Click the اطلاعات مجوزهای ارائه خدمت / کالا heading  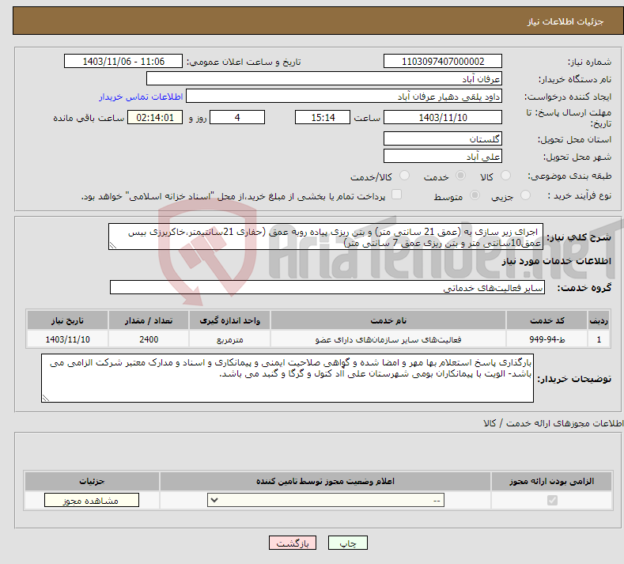[x=553, y=423]
